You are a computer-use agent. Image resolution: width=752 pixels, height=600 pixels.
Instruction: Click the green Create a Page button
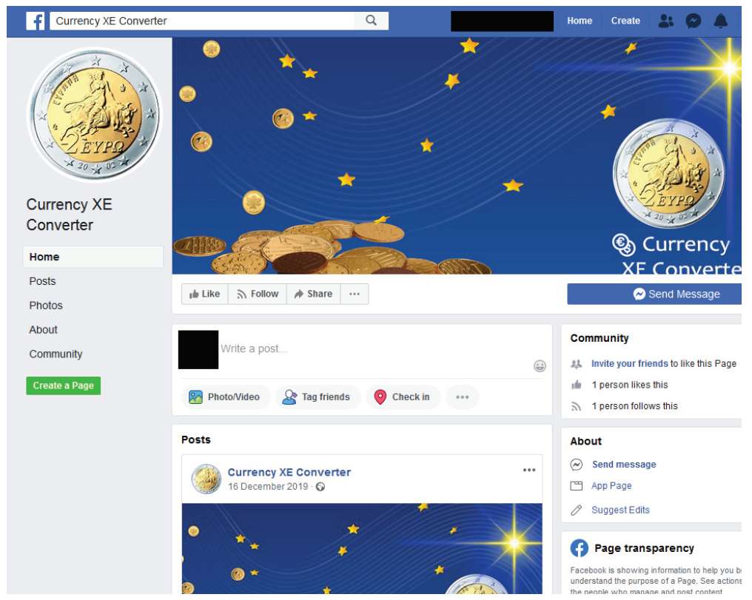pyautogui.click(x=64, y=385)
